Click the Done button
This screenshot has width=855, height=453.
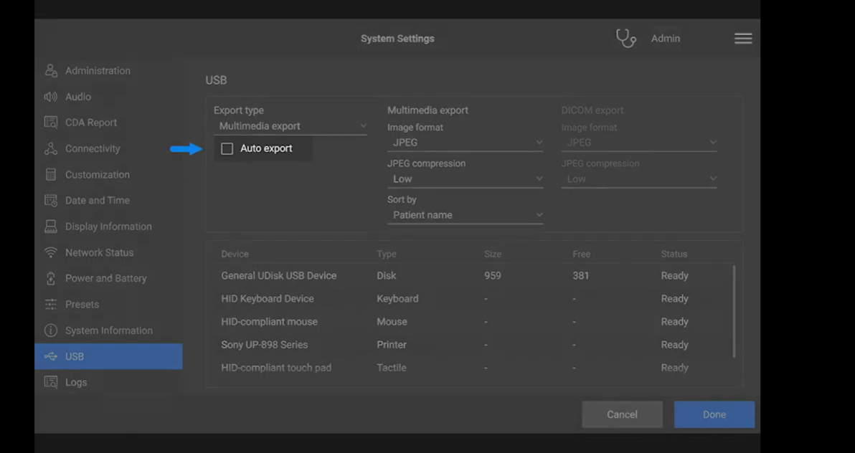714,414
